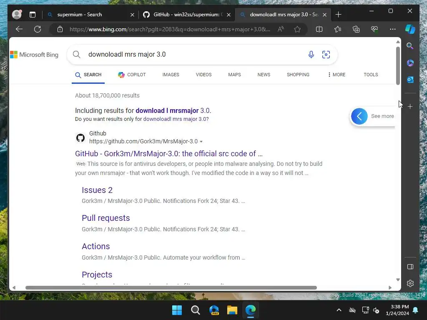Click the GitHub favicon beside result

click(x=80, y=137)
